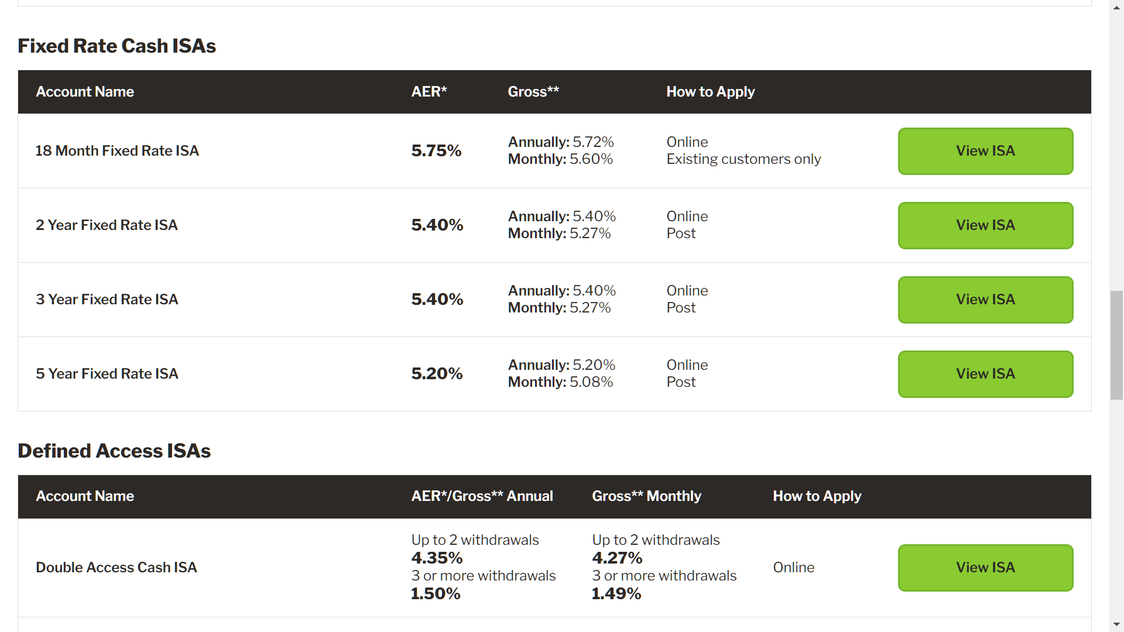Click the Gross** Monthly column header
Viewport: 1124px width, 632px height.
tap(646, 496)
